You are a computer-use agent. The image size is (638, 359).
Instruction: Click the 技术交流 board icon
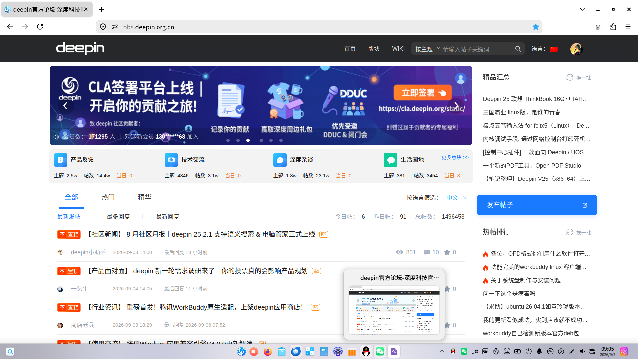(x=171, y=160)
